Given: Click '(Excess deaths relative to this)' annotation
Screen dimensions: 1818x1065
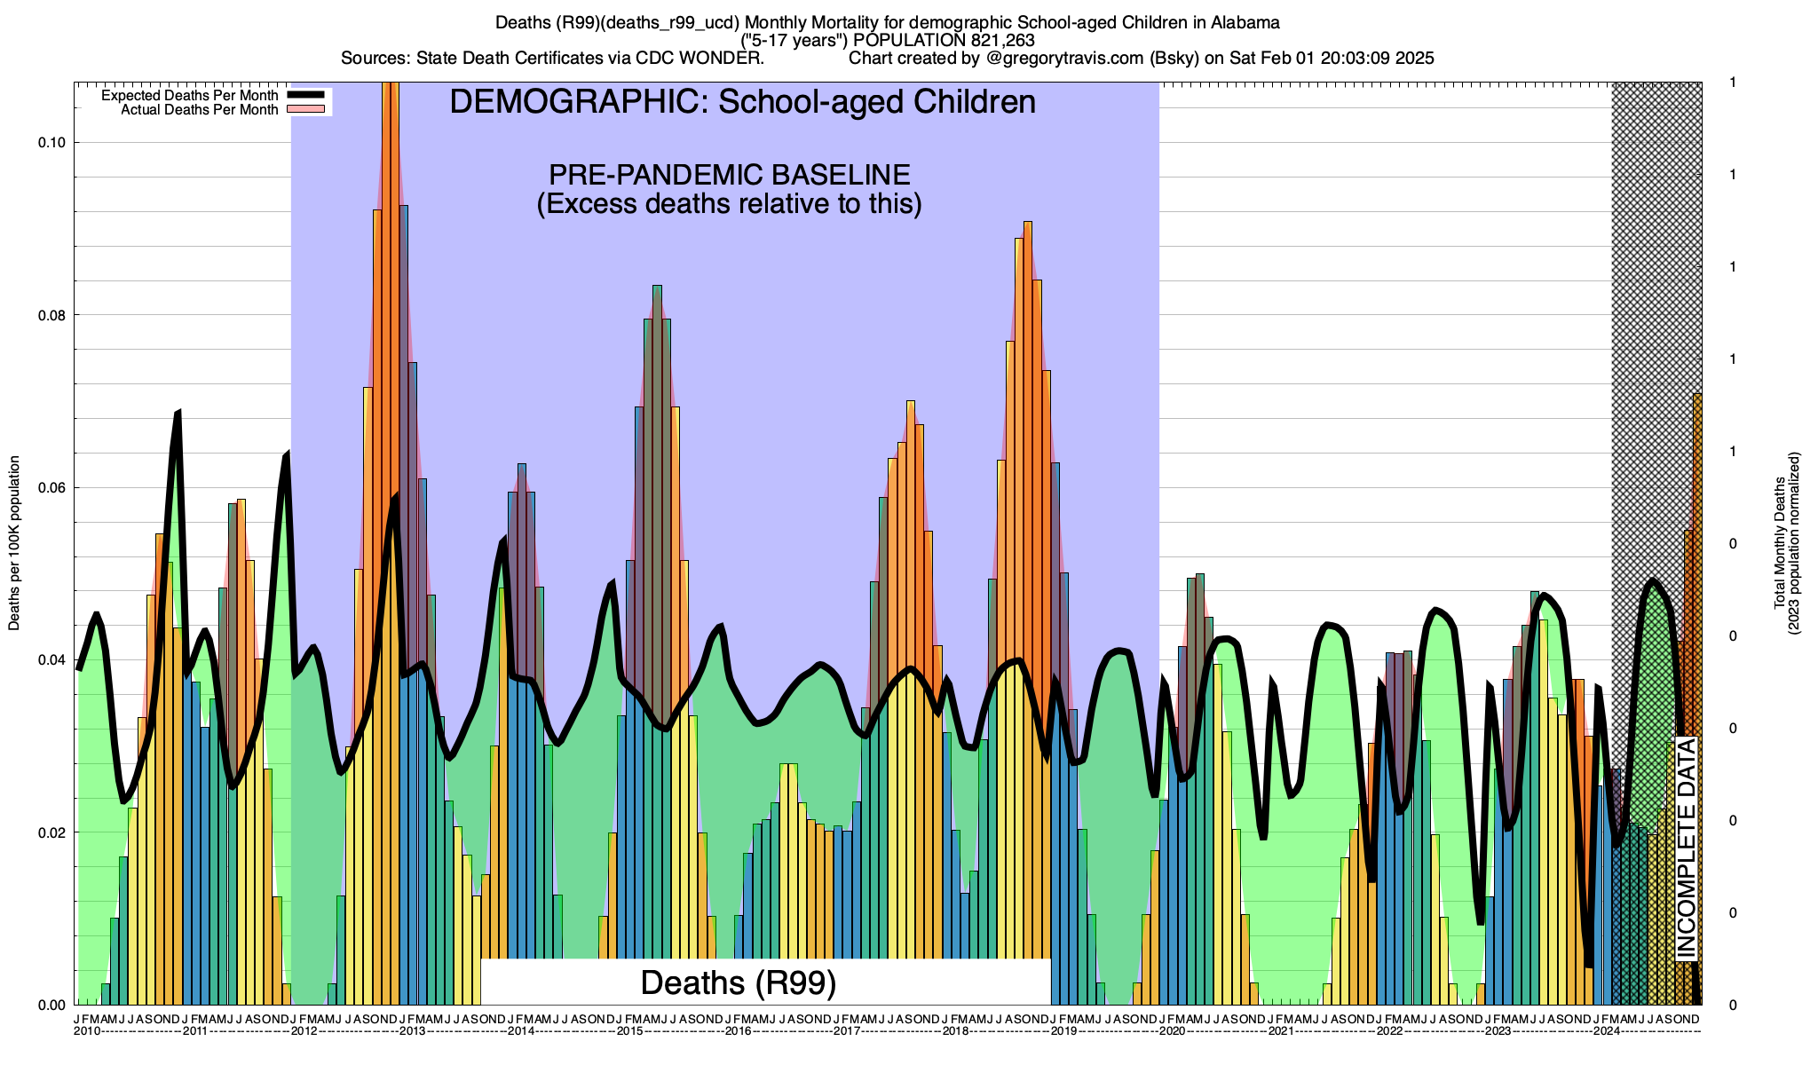Looking at the screenshot, I should tap(729, 204).
